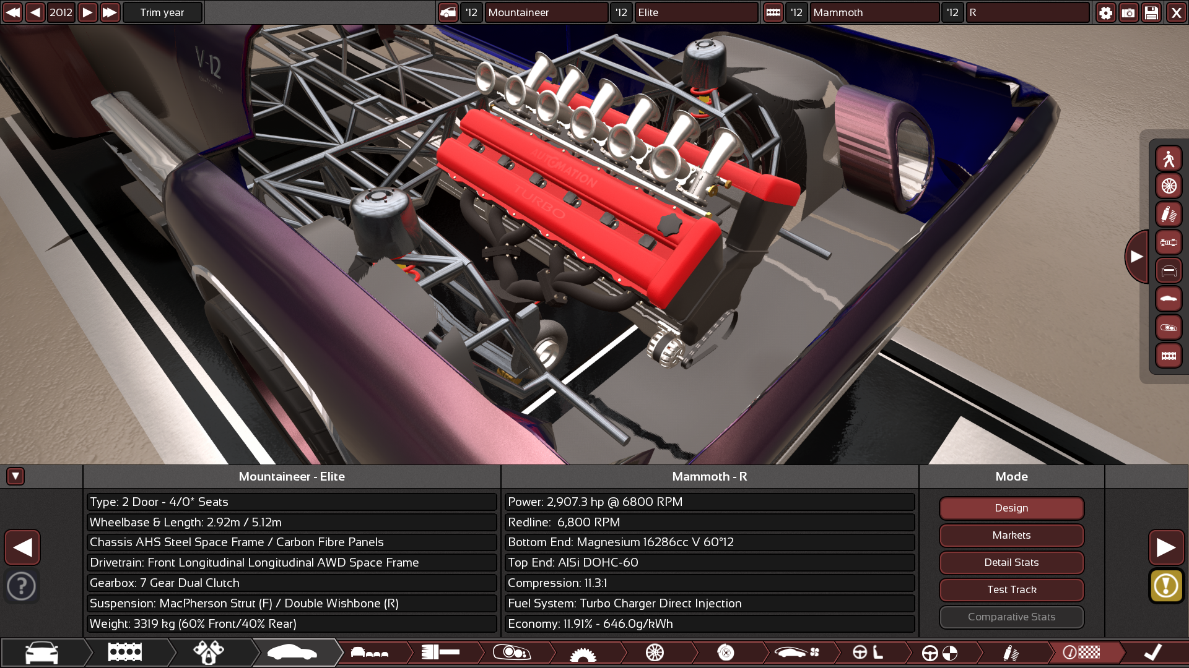Open Detail Stats view
Viewport: 1189px width, 668px height.
1011,562
